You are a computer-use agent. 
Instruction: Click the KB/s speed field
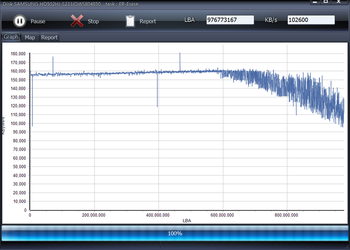(x=311, y=20)
